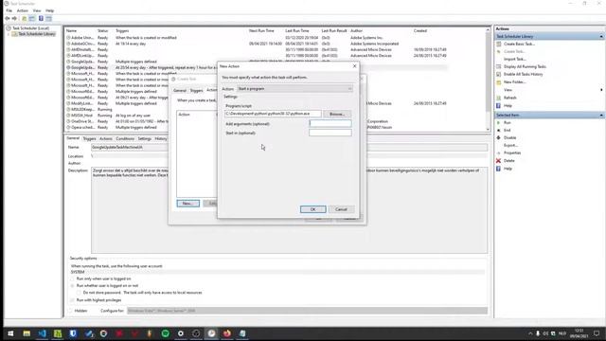The width and height of the screenshot is (606, 341).
Task: Collapse the Task Scheduler Library actions section
Action: coord(601,36)
